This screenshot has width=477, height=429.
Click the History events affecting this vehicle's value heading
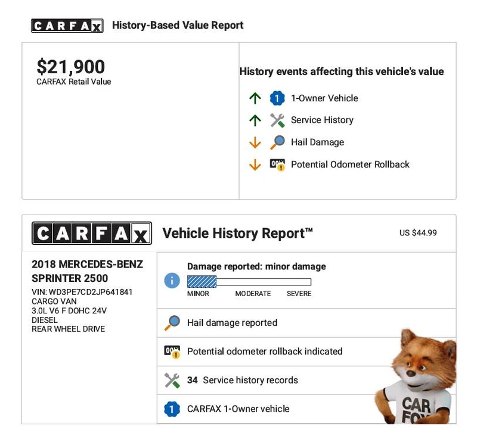342,71
